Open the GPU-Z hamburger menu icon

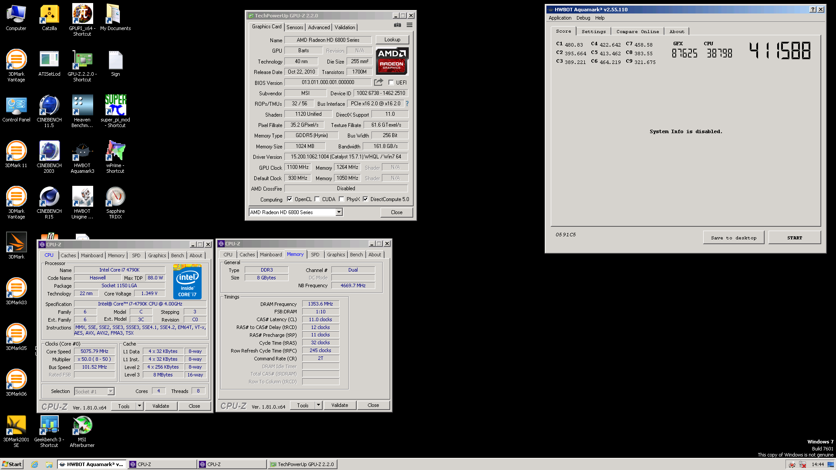tap(409, 25)
